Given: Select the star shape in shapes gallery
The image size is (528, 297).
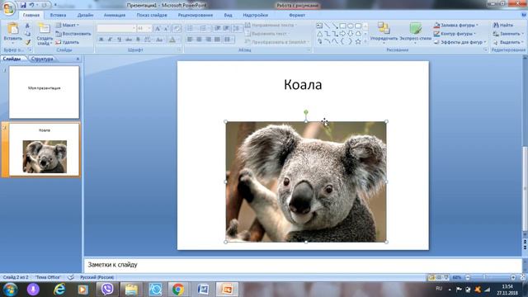Looking at the screenshot, I should 358,41.
